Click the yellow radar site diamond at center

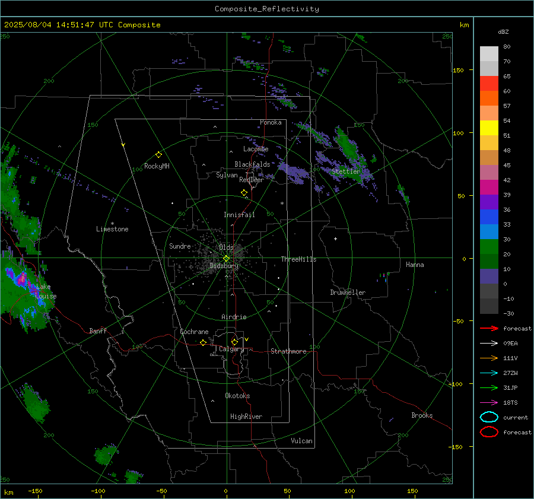pyautogui.click(x=227, y=258)
